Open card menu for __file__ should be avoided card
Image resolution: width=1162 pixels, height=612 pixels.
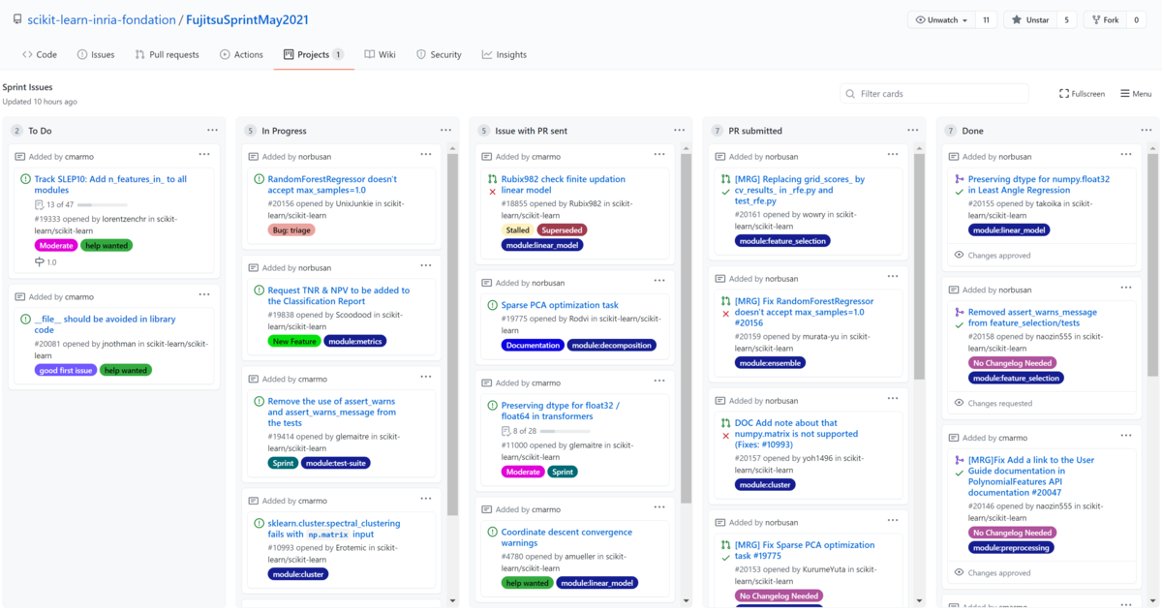[x=204, y=295]
